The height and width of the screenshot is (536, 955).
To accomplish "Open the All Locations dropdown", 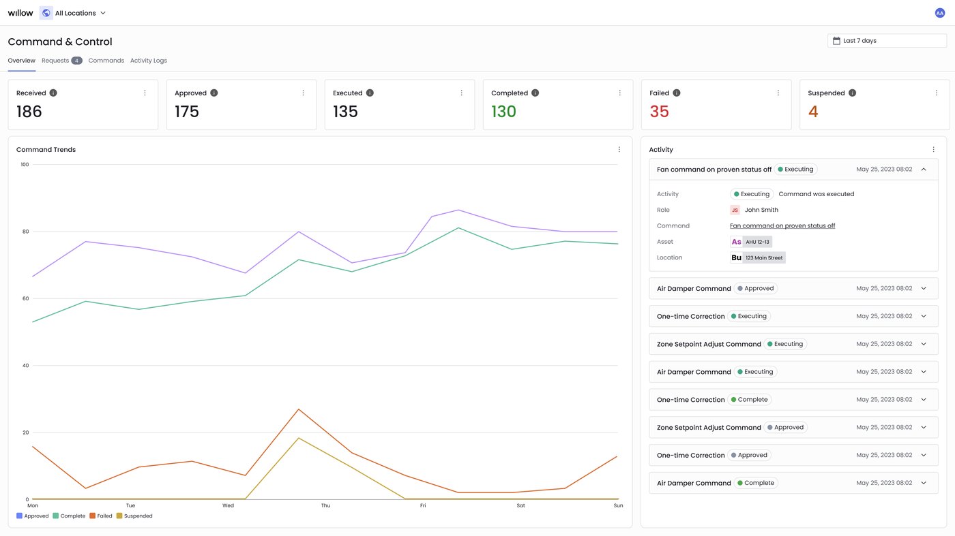I will click(x=73, y=13).
